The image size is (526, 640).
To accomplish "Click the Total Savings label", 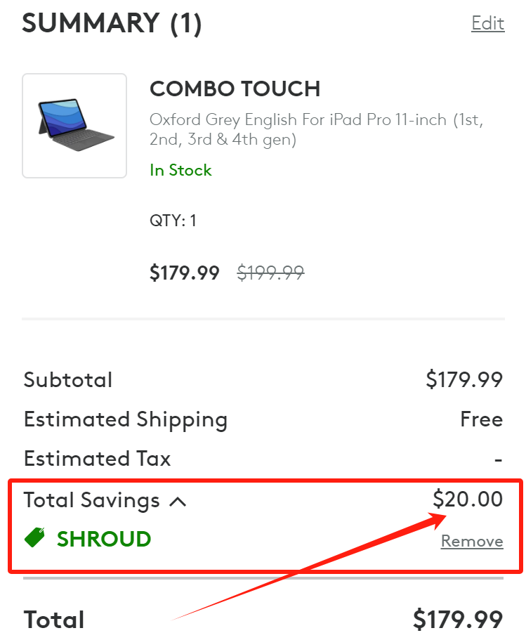I will point(91,500).
